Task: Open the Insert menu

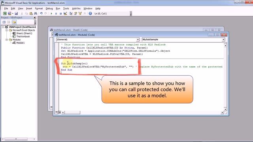Action: pos(29,9)
